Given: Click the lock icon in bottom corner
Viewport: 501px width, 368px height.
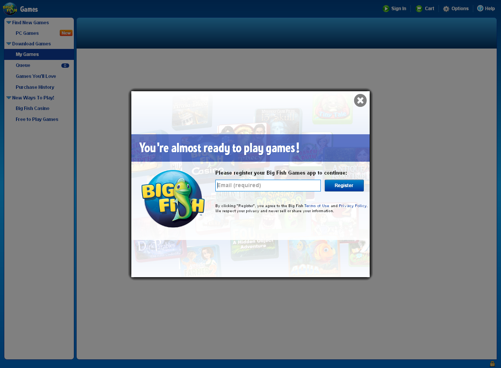Looking at the screenshot, I should (492, 364).
